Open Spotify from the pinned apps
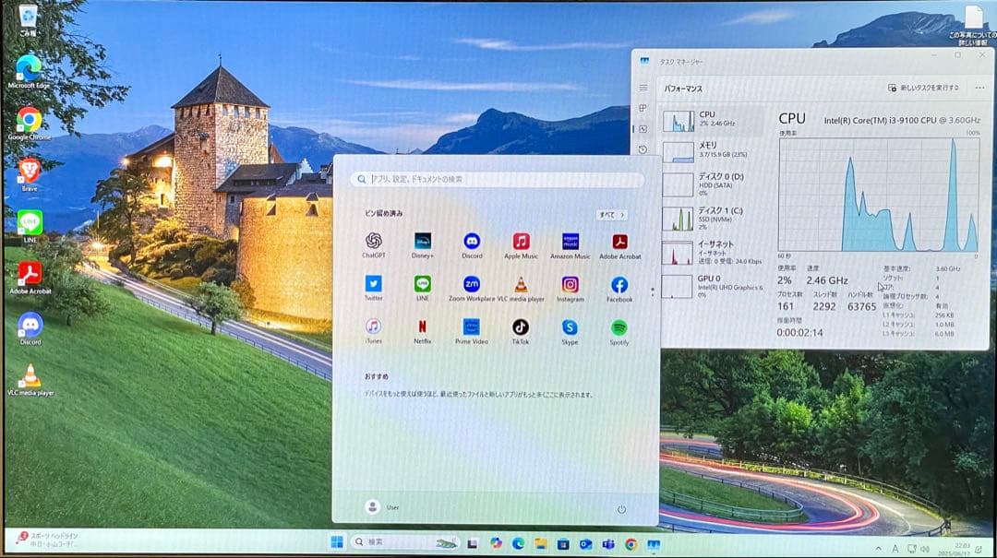 click(x=619, y=328)
